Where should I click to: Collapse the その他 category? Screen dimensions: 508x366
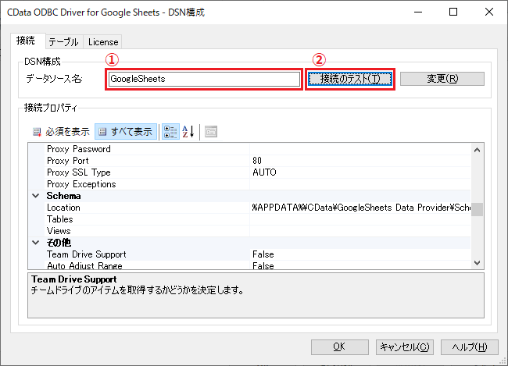(35, 243)
